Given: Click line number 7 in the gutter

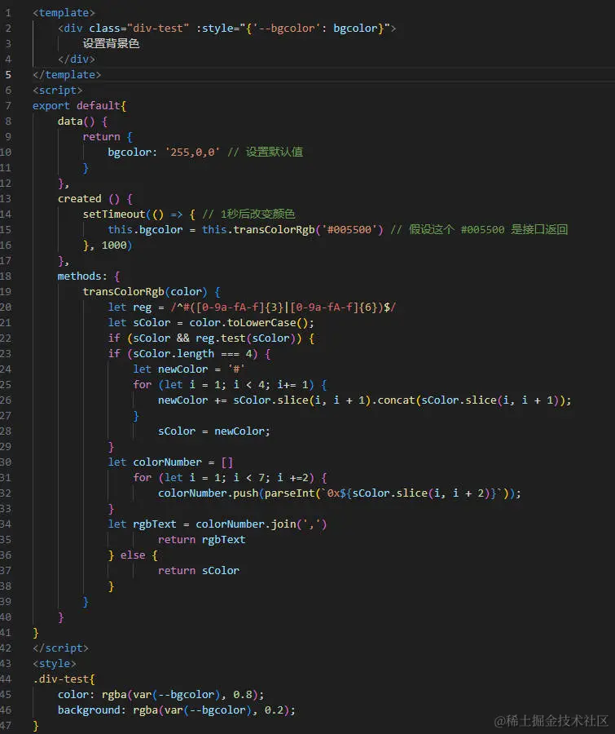Looking at the screenshot, I should (x=8, y=105).
